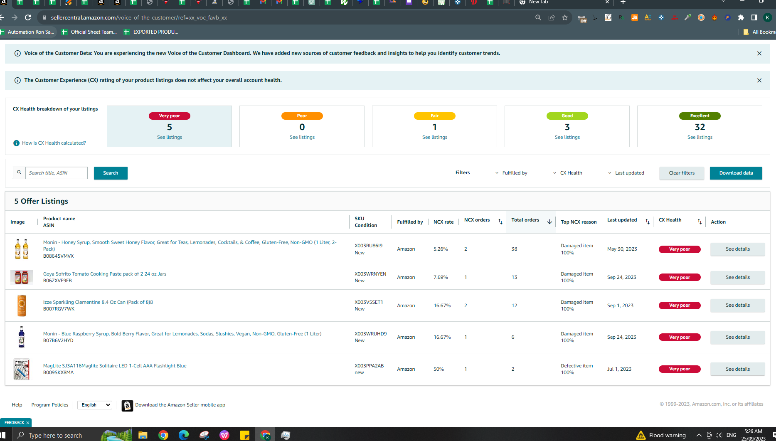Click the taskbar volume speaker icon

(719, 435)
